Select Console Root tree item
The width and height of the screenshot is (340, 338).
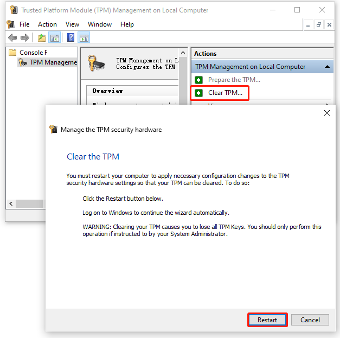(x=33, y=53)
